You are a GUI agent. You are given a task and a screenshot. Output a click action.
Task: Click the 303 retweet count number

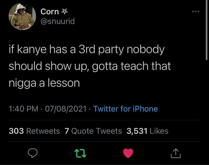tap(16, 131)
